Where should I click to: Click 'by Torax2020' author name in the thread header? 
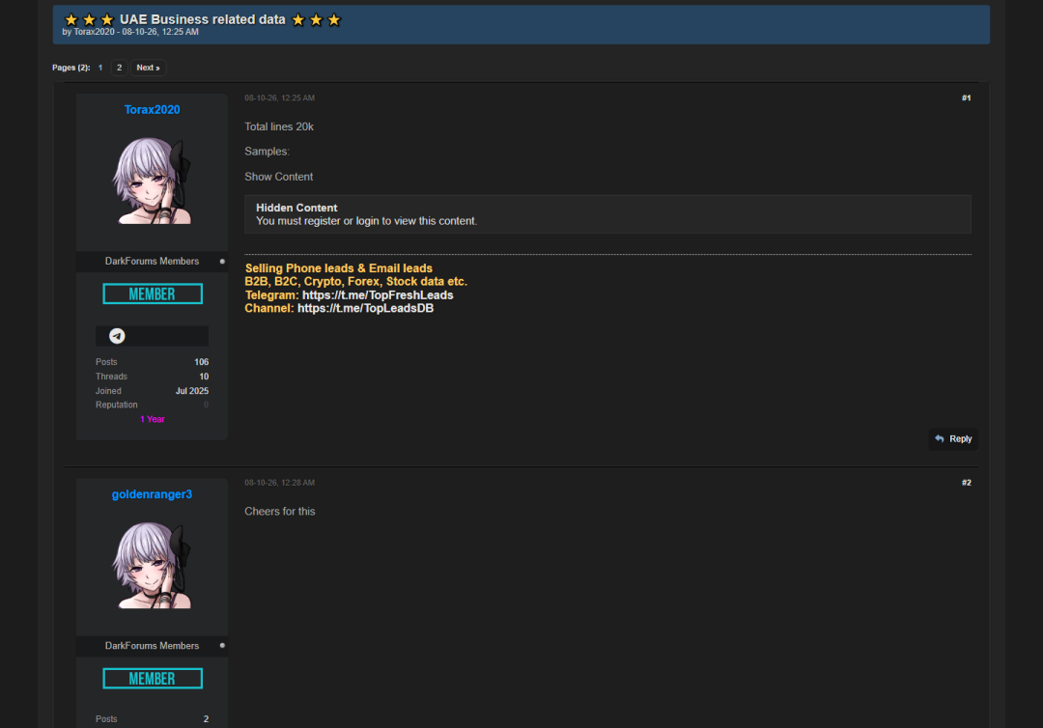94,32
